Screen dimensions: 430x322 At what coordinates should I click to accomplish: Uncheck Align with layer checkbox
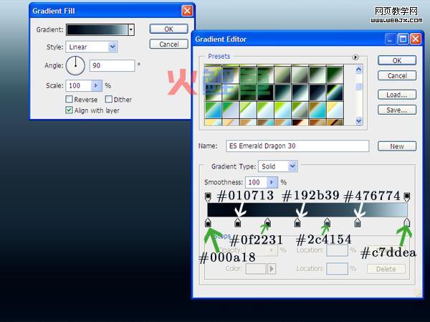(69, 110)
